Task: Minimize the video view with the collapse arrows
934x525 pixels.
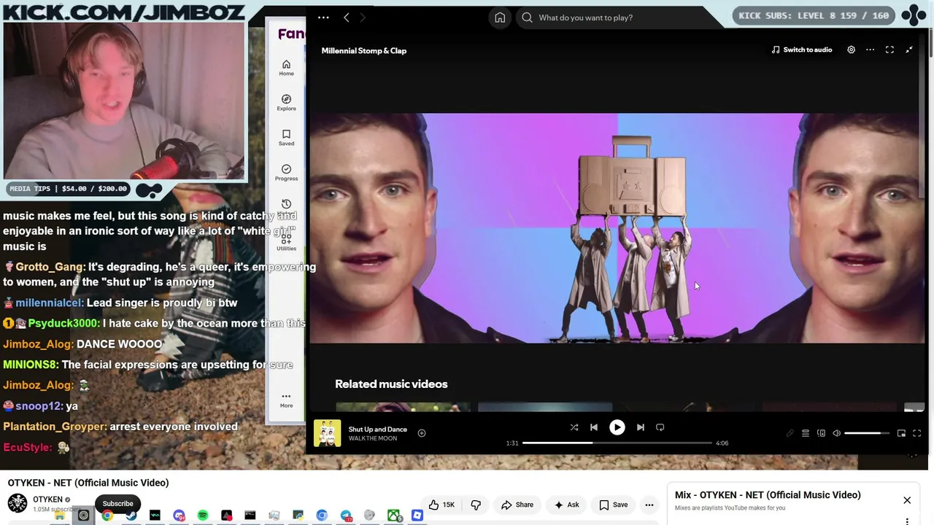Action: [x=909, y=50]
